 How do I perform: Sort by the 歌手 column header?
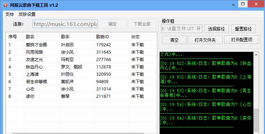pos(77,37)
